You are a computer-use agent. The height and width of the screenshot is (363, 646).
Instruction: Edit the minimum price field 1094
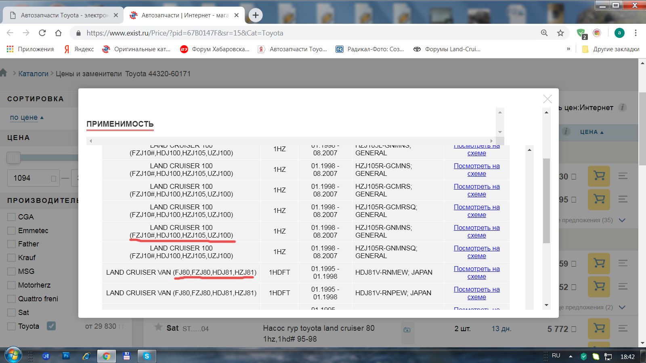click(x=33, y=178)
